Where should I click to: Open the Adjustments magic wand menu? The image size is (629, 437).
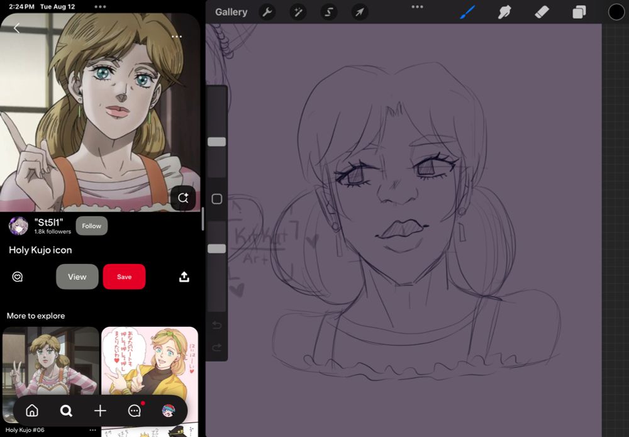coord(298,12)
